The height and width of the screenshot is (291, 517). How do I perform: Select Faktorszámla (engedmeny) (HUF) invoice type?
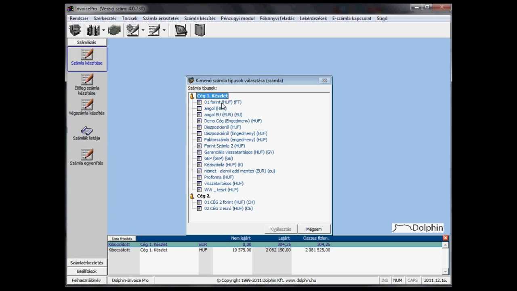coord(235,140)
